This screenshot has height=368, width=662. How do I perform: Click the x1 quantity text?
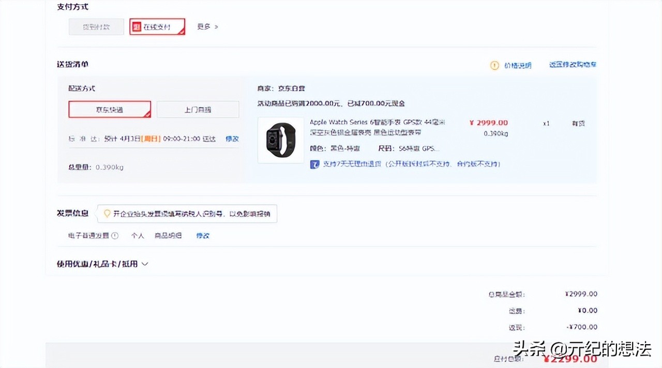click(546, 124)
